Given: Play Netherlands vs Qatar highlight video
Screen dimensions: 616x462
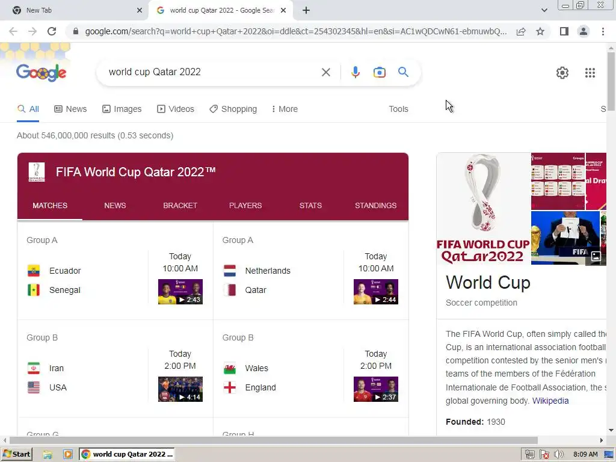Looking at the screenshot, I should [375, 292].
